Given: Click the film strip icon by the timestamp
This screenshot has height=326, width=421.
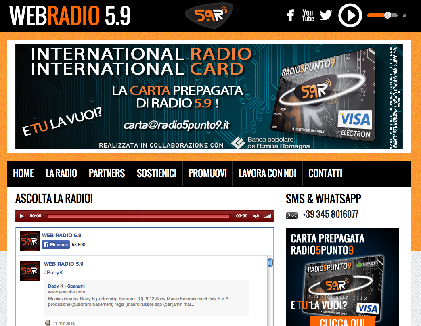Looking at the screenshot, I should [x=48, y=323].
